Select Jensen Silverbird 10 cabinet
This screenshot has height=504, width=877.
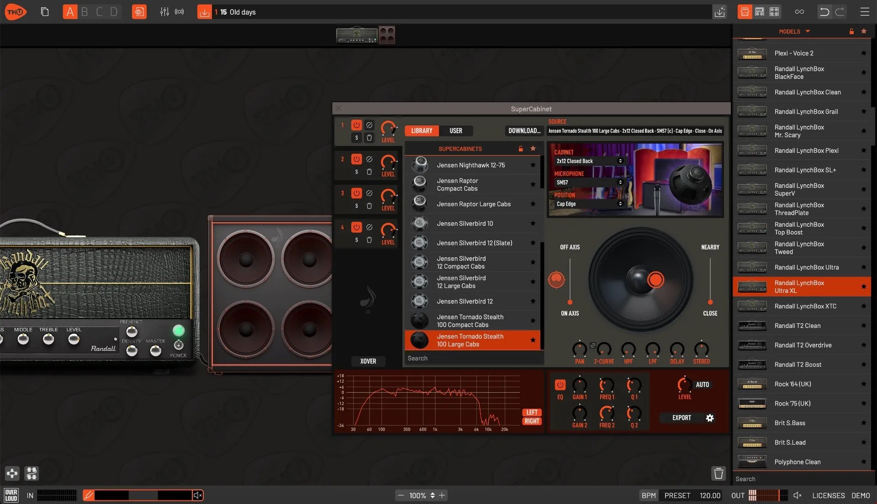(472, 223)
